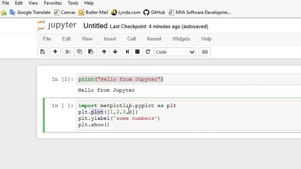The width and height of the screenshot is (301, 169).
Task: Click the output text Hello from Jupyter
Action: (106, 90)
